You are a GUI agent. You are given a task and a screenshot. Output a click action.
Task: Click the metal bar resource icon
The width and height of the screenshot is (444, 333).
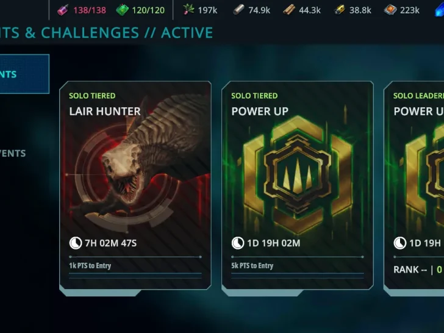tap(238, 10)
